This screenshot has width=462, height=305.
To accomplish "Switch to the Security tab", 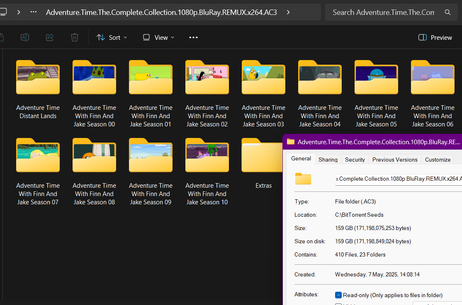I will 355,160.
